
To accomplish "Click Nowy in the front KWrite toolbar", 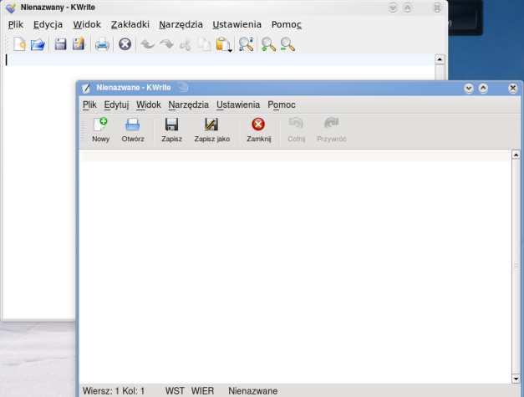I will point(100,130).
